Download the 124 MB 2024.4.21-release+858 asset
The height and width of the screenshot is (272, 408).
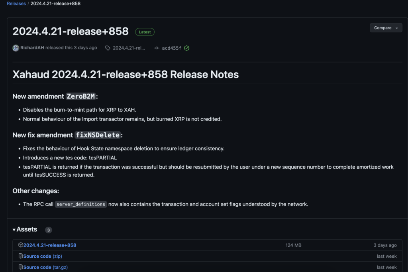[x=50, y=245]
